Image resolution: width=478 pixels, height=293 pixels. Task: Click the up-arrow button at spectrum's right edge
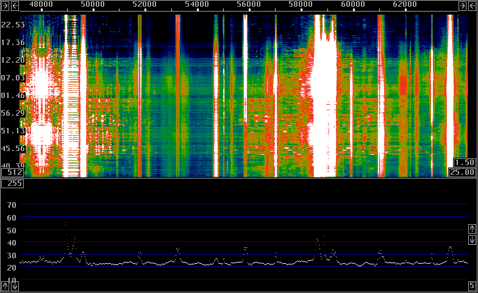click(x=472, y=229)
